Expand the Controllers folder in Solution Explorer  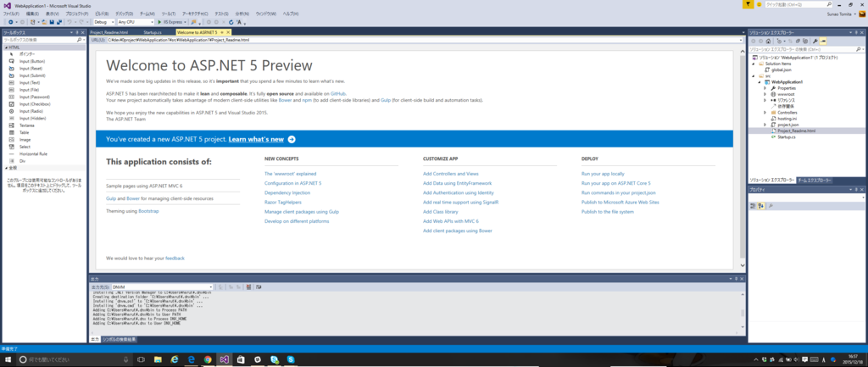pos(765,113)
